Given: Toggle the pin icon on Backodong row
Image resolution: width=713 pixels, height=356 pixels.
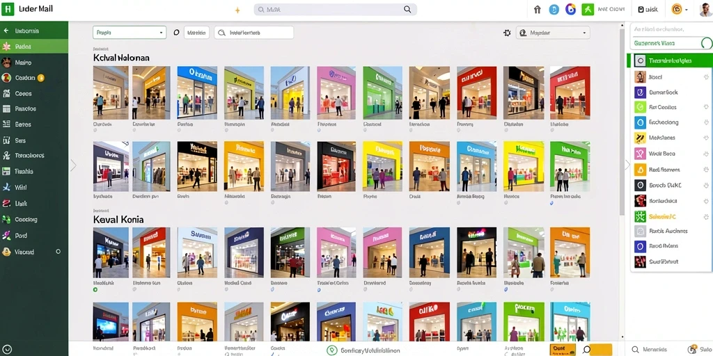Looking at the screenshot, I should (706, 122).
